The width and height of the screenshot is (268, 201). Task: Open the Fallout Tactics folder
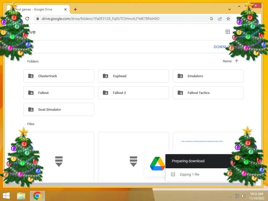[208, 93]
